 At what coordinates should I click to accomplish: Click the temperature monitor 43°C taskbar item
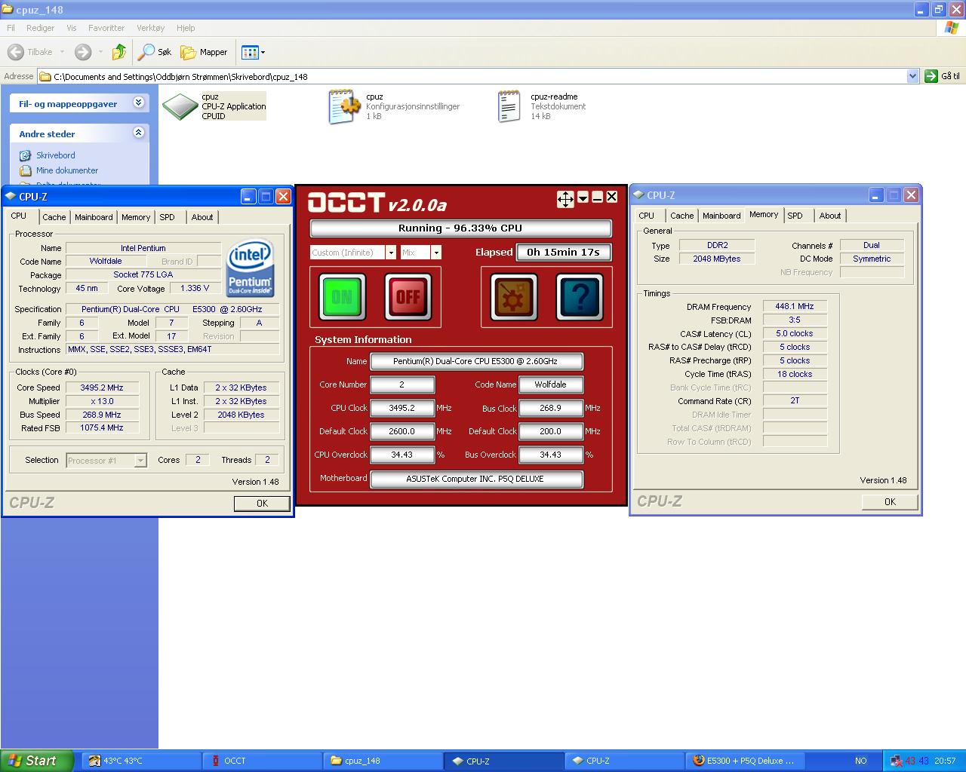point(142,761)
